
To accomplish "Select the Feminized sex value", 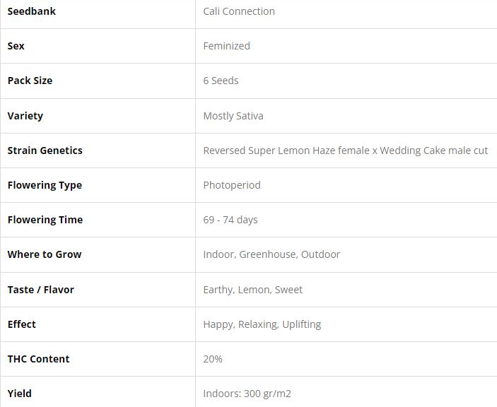I will (226, 46).
